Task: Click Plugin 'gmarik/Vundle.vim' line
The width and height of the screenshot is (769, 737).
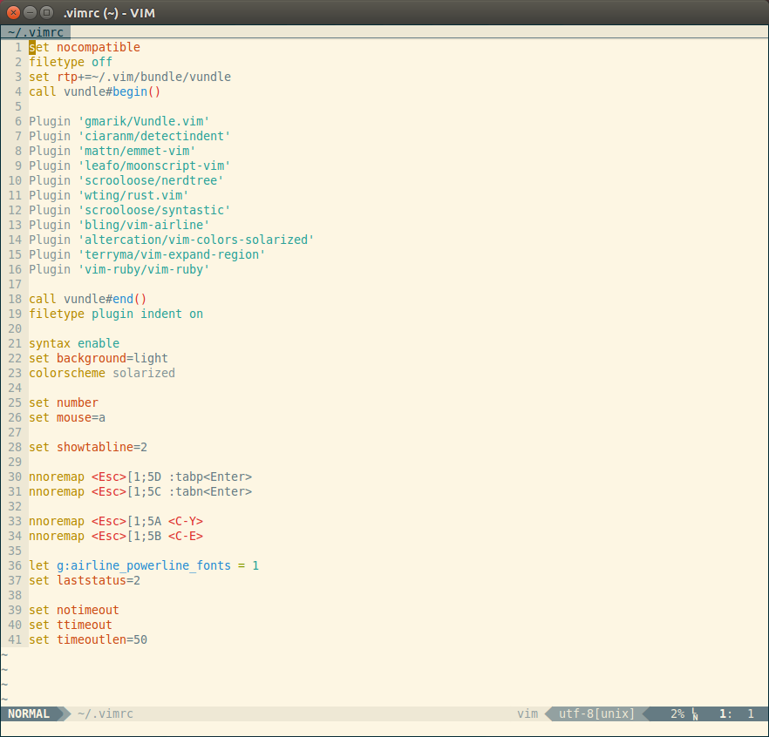Action: [x=119, y=121]
